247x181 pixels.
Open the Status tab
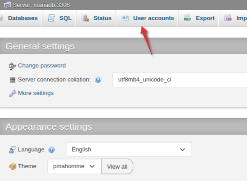pyautogui.click(x=96, y=18)
